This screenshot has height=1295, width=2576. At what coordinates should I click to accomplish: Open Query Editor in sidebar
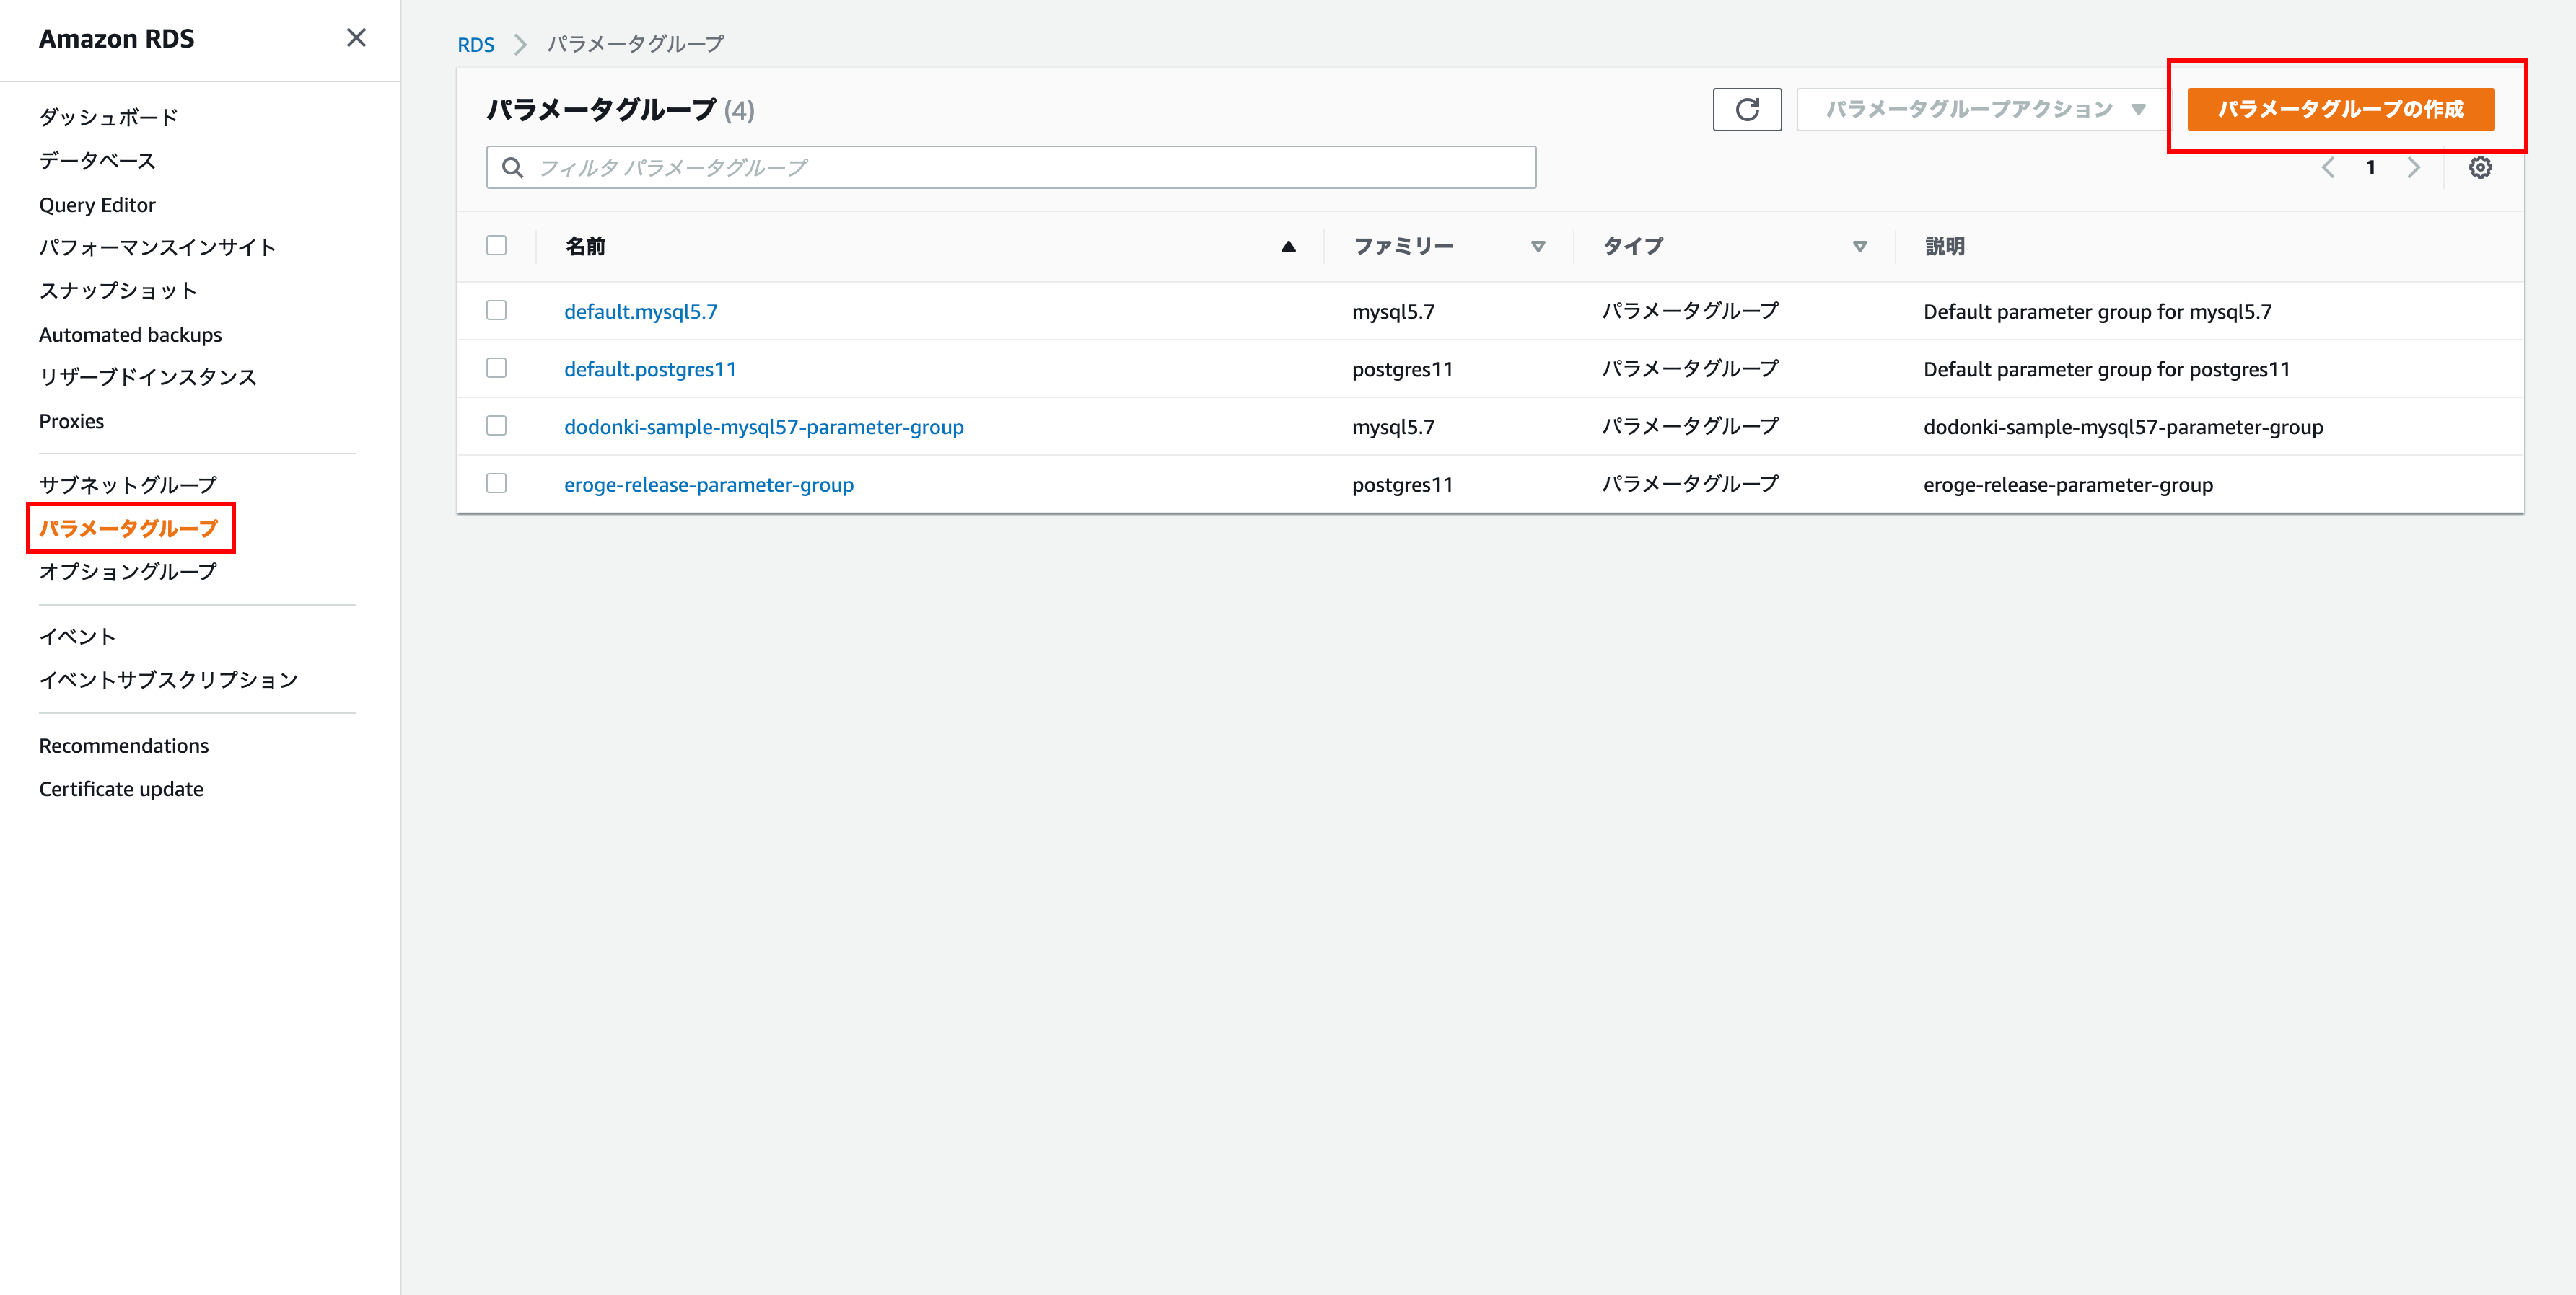(97, 205)
